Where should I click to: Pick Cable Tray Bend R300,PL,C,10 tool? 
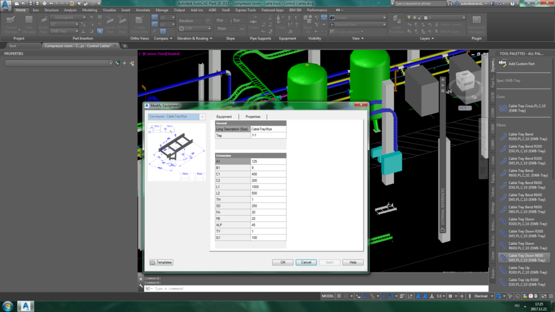click(x=524, y=136)
